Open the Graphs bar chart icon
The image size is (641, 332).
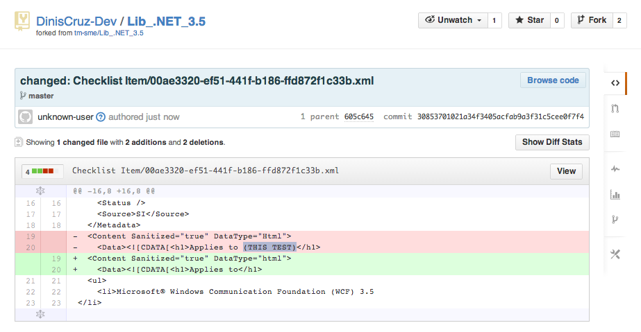click(615, 195)
